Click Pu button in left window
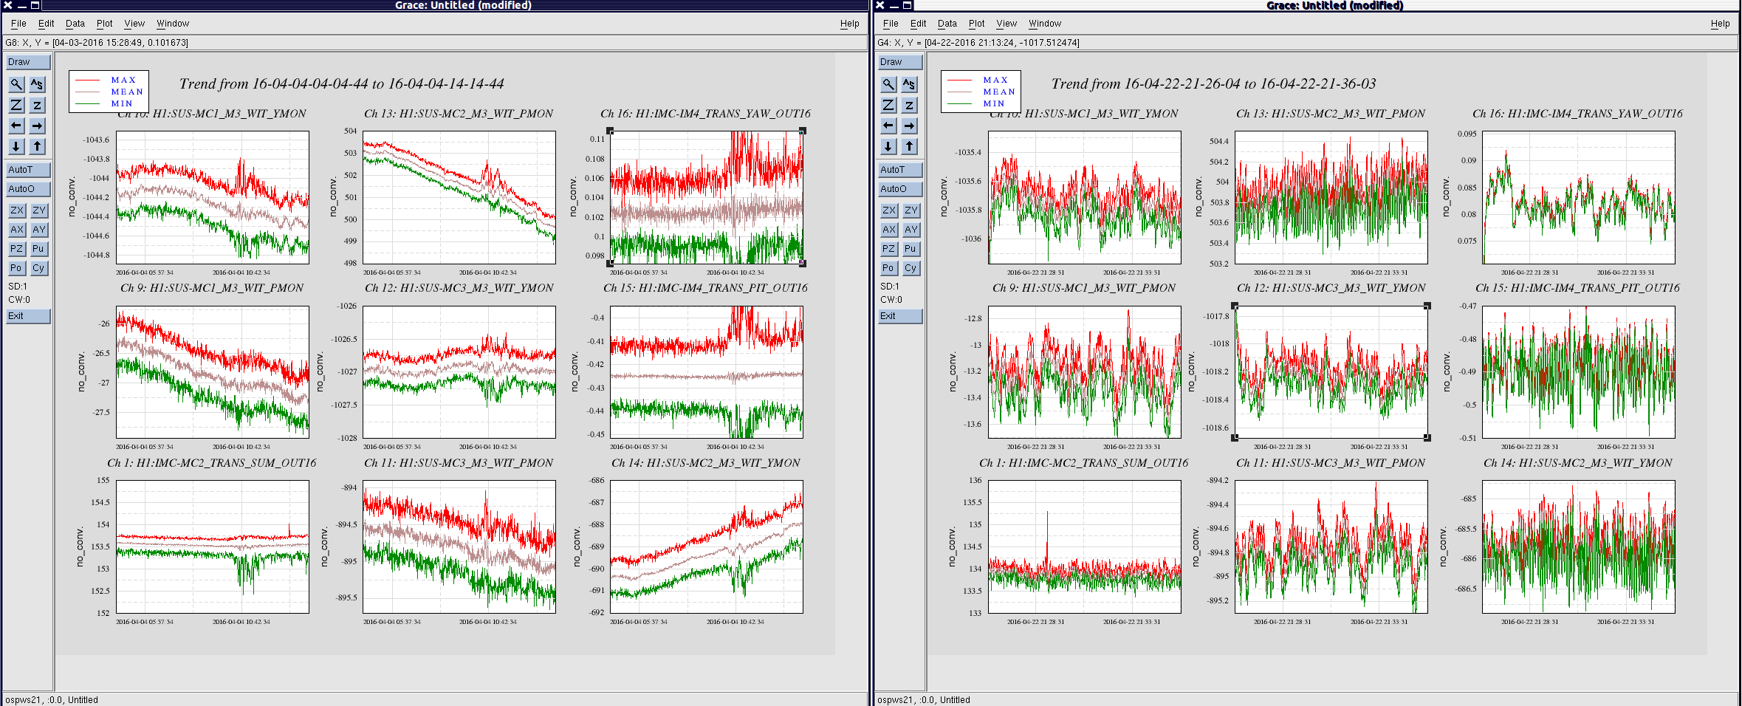Image resolution: width=1742 pixels, height=706 pixels. tap(39, 249)
